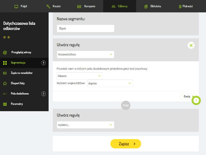
Task: Close the rule with the X icon
Action: pos(191,45)
